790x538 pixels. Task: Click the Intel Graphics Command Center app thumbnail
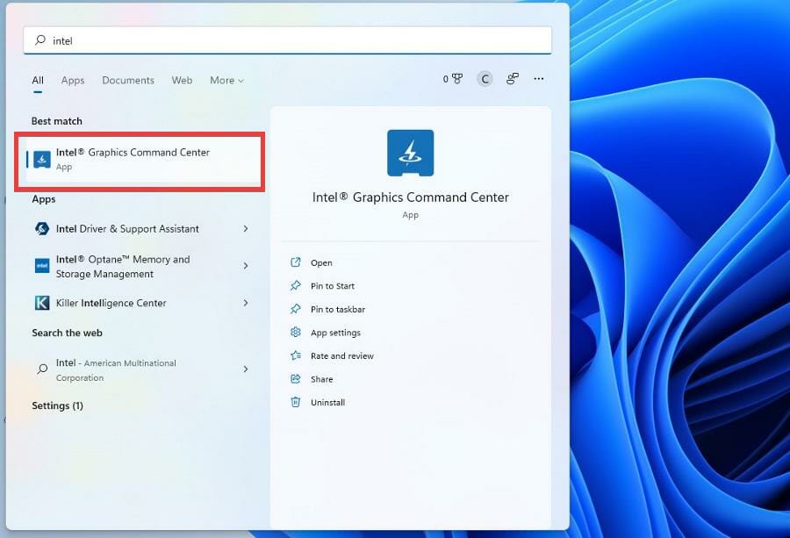pyautogui.click(x=410, y=152)
